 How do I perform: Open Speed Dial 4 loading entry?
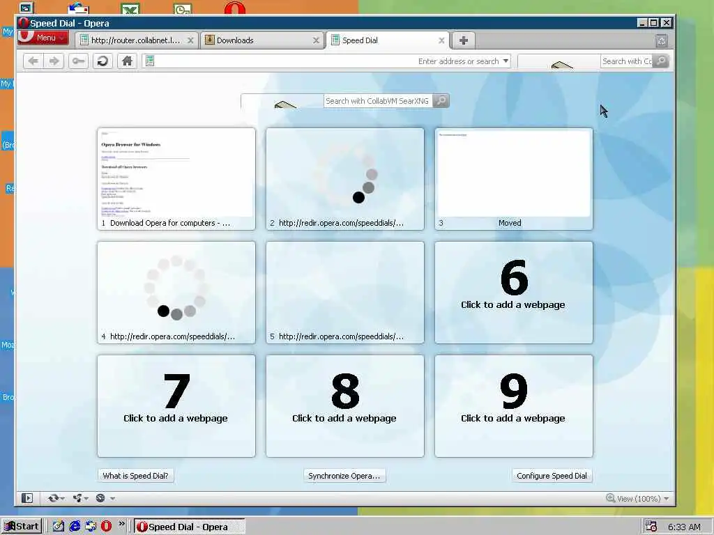pyautogui.click(x=176, y=293)
